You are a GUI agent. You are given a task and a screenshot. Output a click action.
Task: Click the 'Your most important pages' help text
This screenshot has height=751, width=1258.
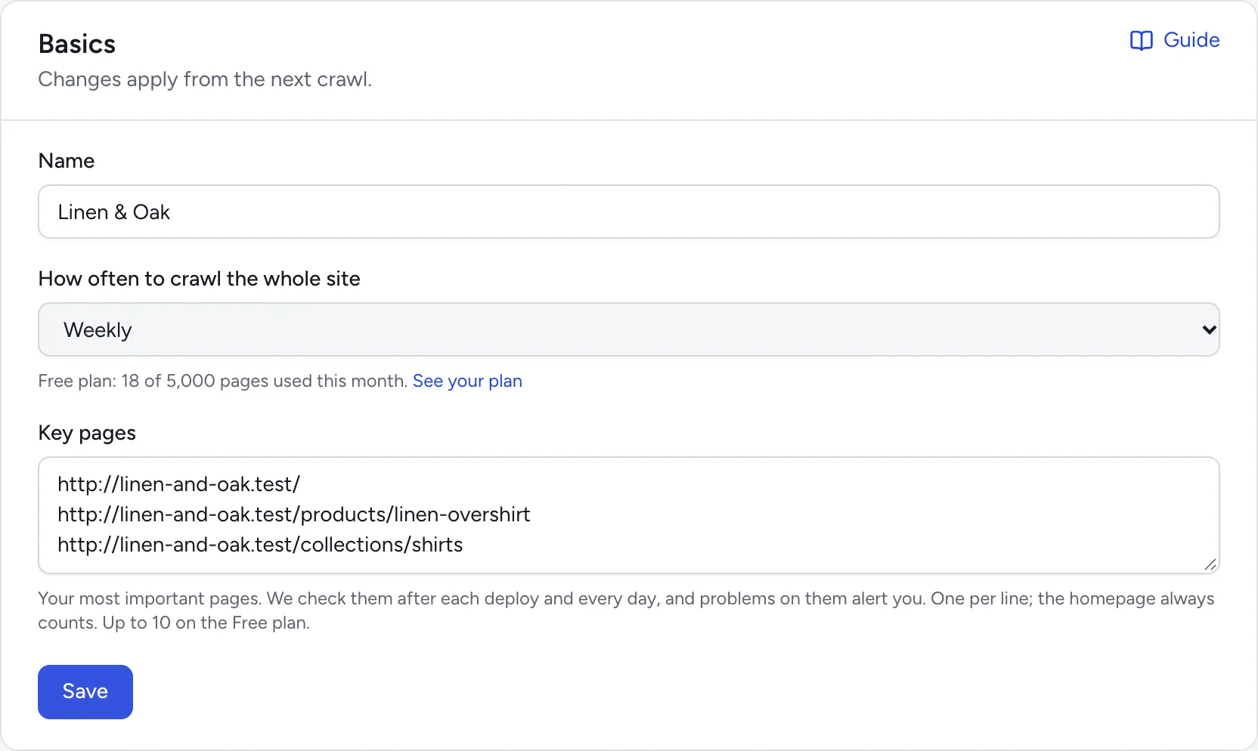[x=626, y=610]
